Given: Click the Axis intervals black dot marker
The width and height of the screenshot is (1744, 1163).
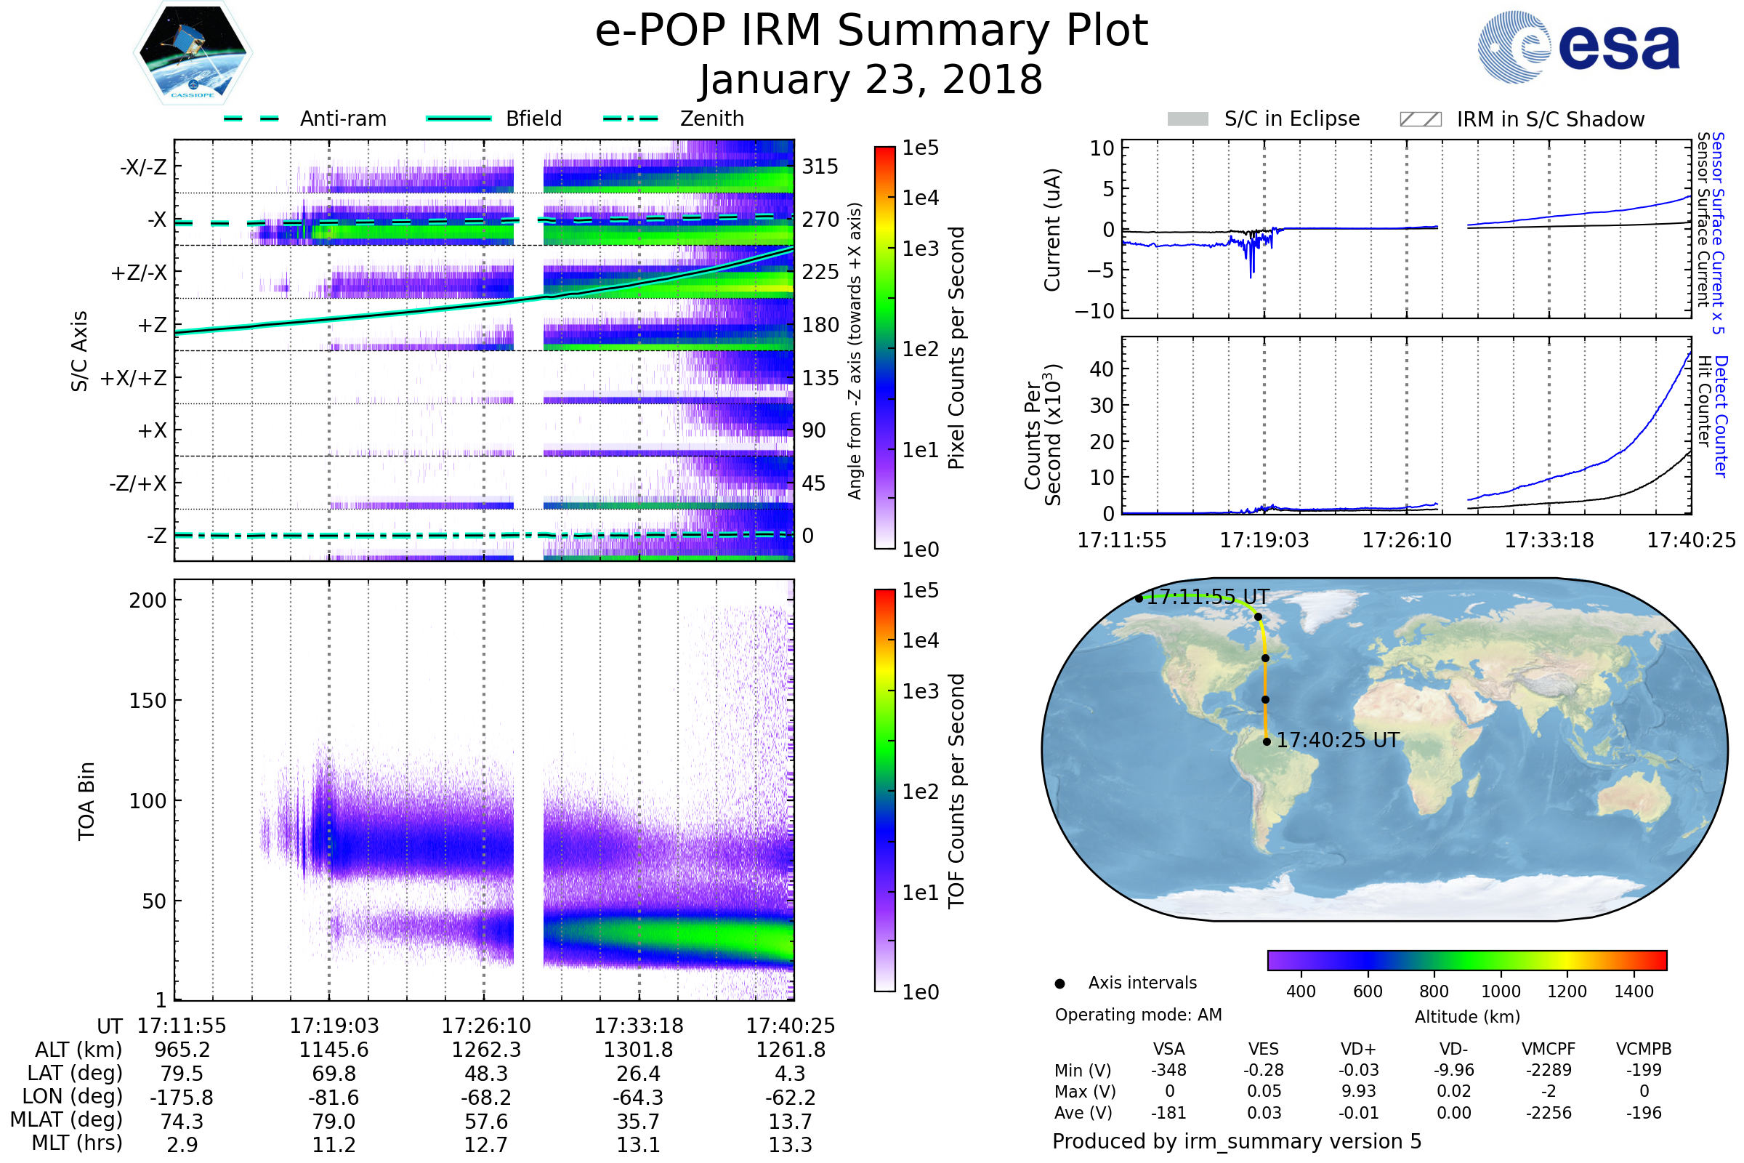Looking at the screenshot, I should pos(1059,983).
